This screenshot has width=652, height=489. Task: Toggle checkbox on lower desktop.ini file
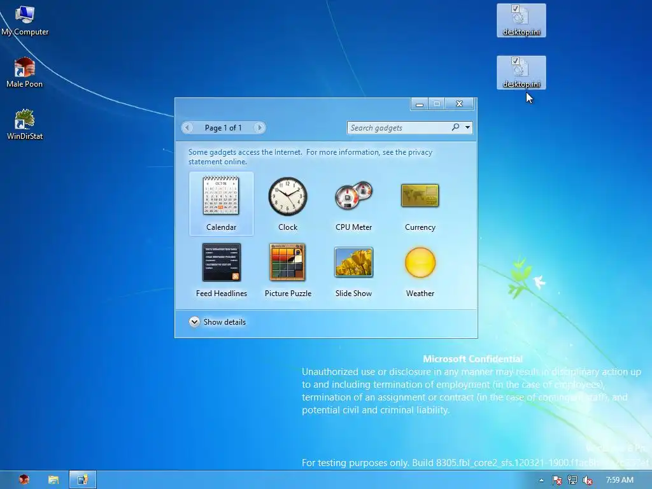click(x=515, y=60)
